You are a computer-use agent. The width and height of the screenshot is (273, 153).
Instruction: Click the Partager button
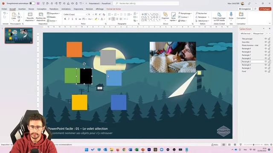pos(265,9)
